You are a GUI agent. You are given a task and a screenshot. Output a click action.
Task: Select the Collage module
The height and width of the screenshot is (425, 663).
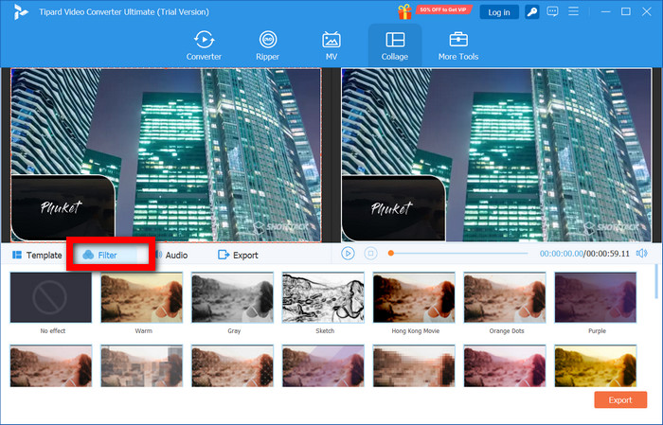tap(395, 45)
